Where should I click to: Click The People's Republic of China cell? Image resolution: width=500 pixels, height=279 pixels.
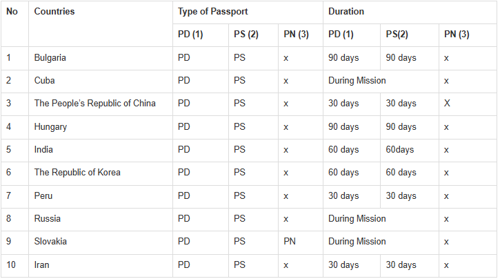pyautogui.click(x=94, y=104)
